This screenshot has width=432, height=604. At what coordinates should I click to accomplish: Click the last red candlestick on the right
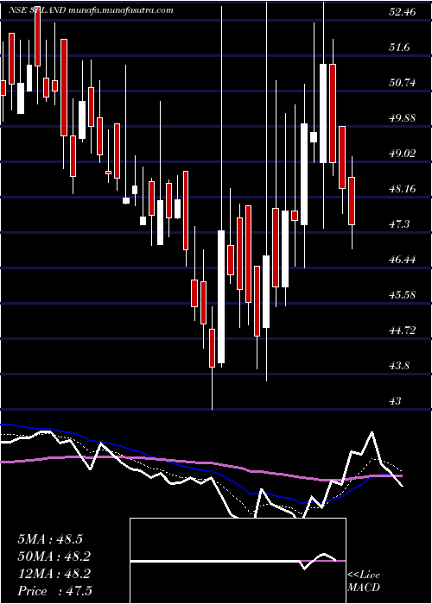352,201
